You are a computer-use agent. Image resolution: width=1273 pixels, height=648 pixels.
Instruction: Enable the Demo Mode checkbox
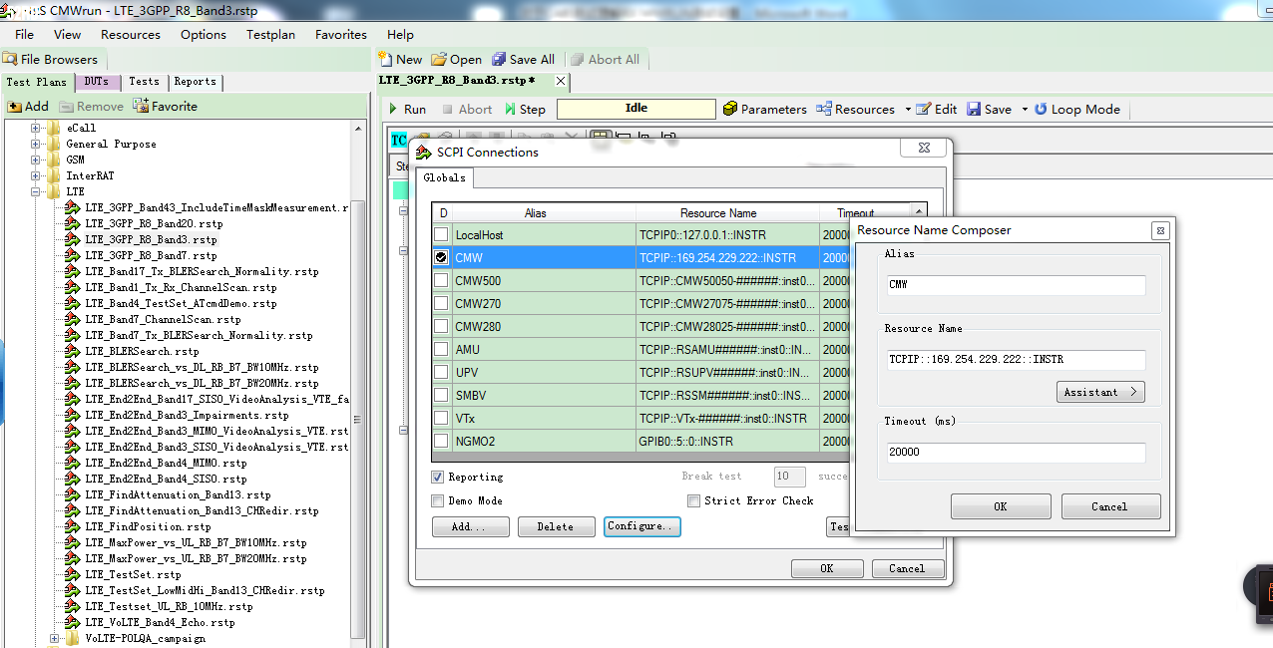[438, 500]
